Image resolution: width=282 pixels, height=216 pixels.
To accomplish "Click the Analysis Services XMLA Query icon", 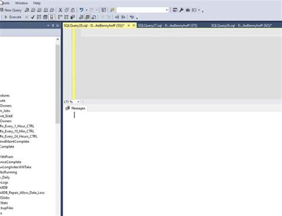I will pos(46,10).
